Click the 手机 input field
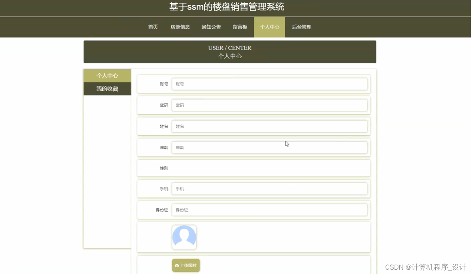The height and width of the screenshot is (274, 472). pyautogui.click(x=270, y=189)
